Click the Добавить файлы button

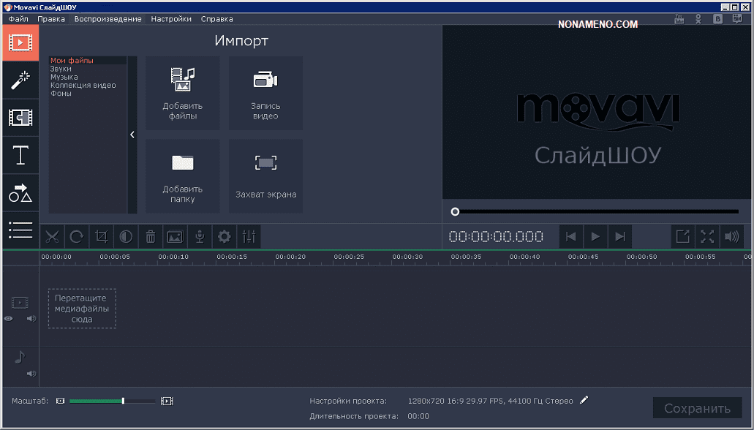click(x=182, y=93)
